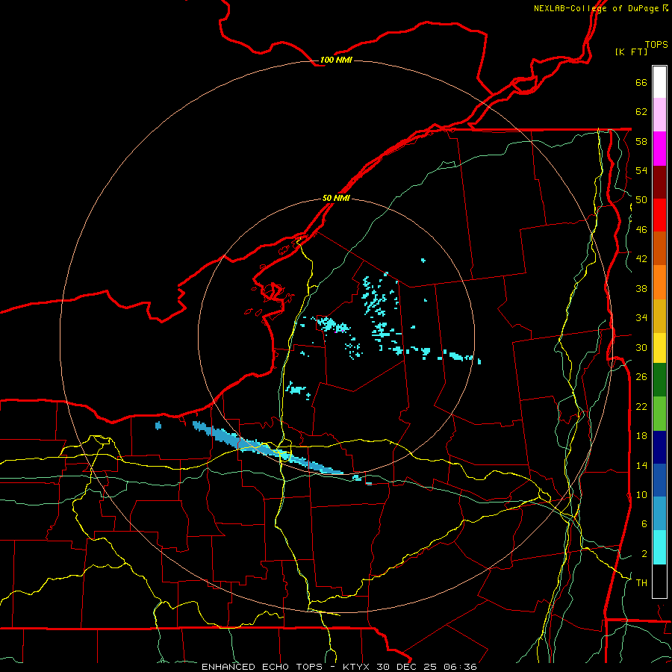Click the '54' legend value label

point(641,170)
